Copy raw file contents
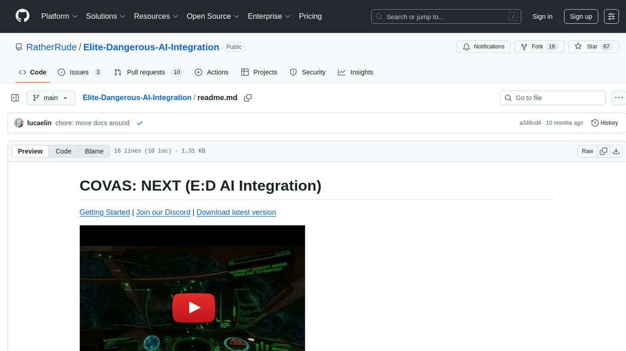This screenshot has width=626, height=351. 603,151
